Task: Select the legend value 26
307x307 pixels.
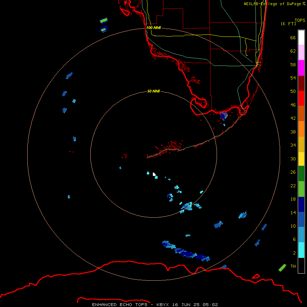Action: point(293,172)
